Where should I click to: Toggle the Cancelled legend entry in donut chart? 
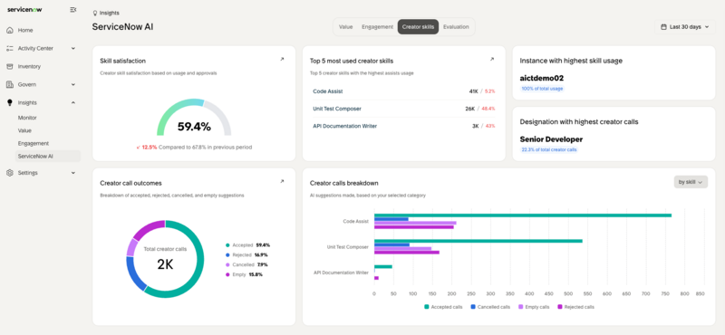coord(246,264)
